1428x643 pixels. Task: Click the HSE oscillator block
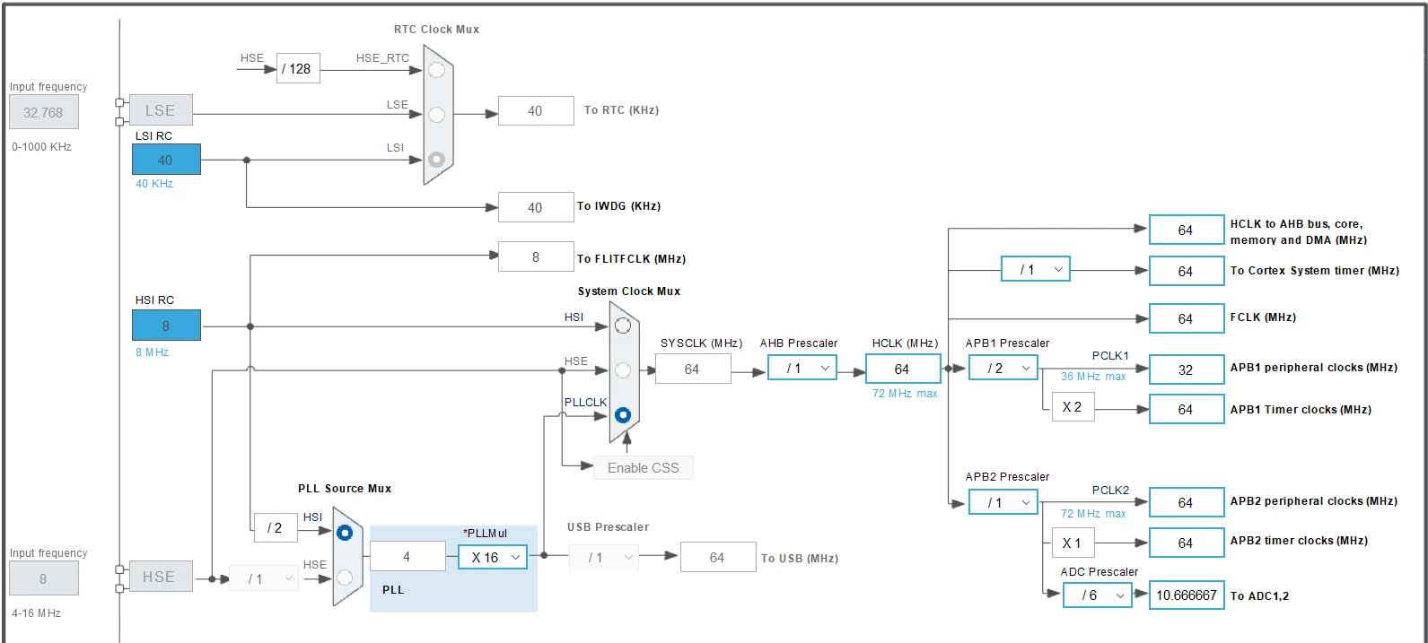[159, 577]
